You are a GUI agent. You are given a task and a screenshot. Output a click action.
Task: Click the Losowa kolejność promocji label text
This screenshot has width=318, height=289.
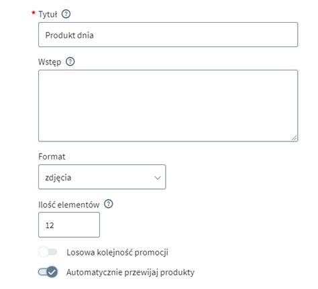[117, 252]
